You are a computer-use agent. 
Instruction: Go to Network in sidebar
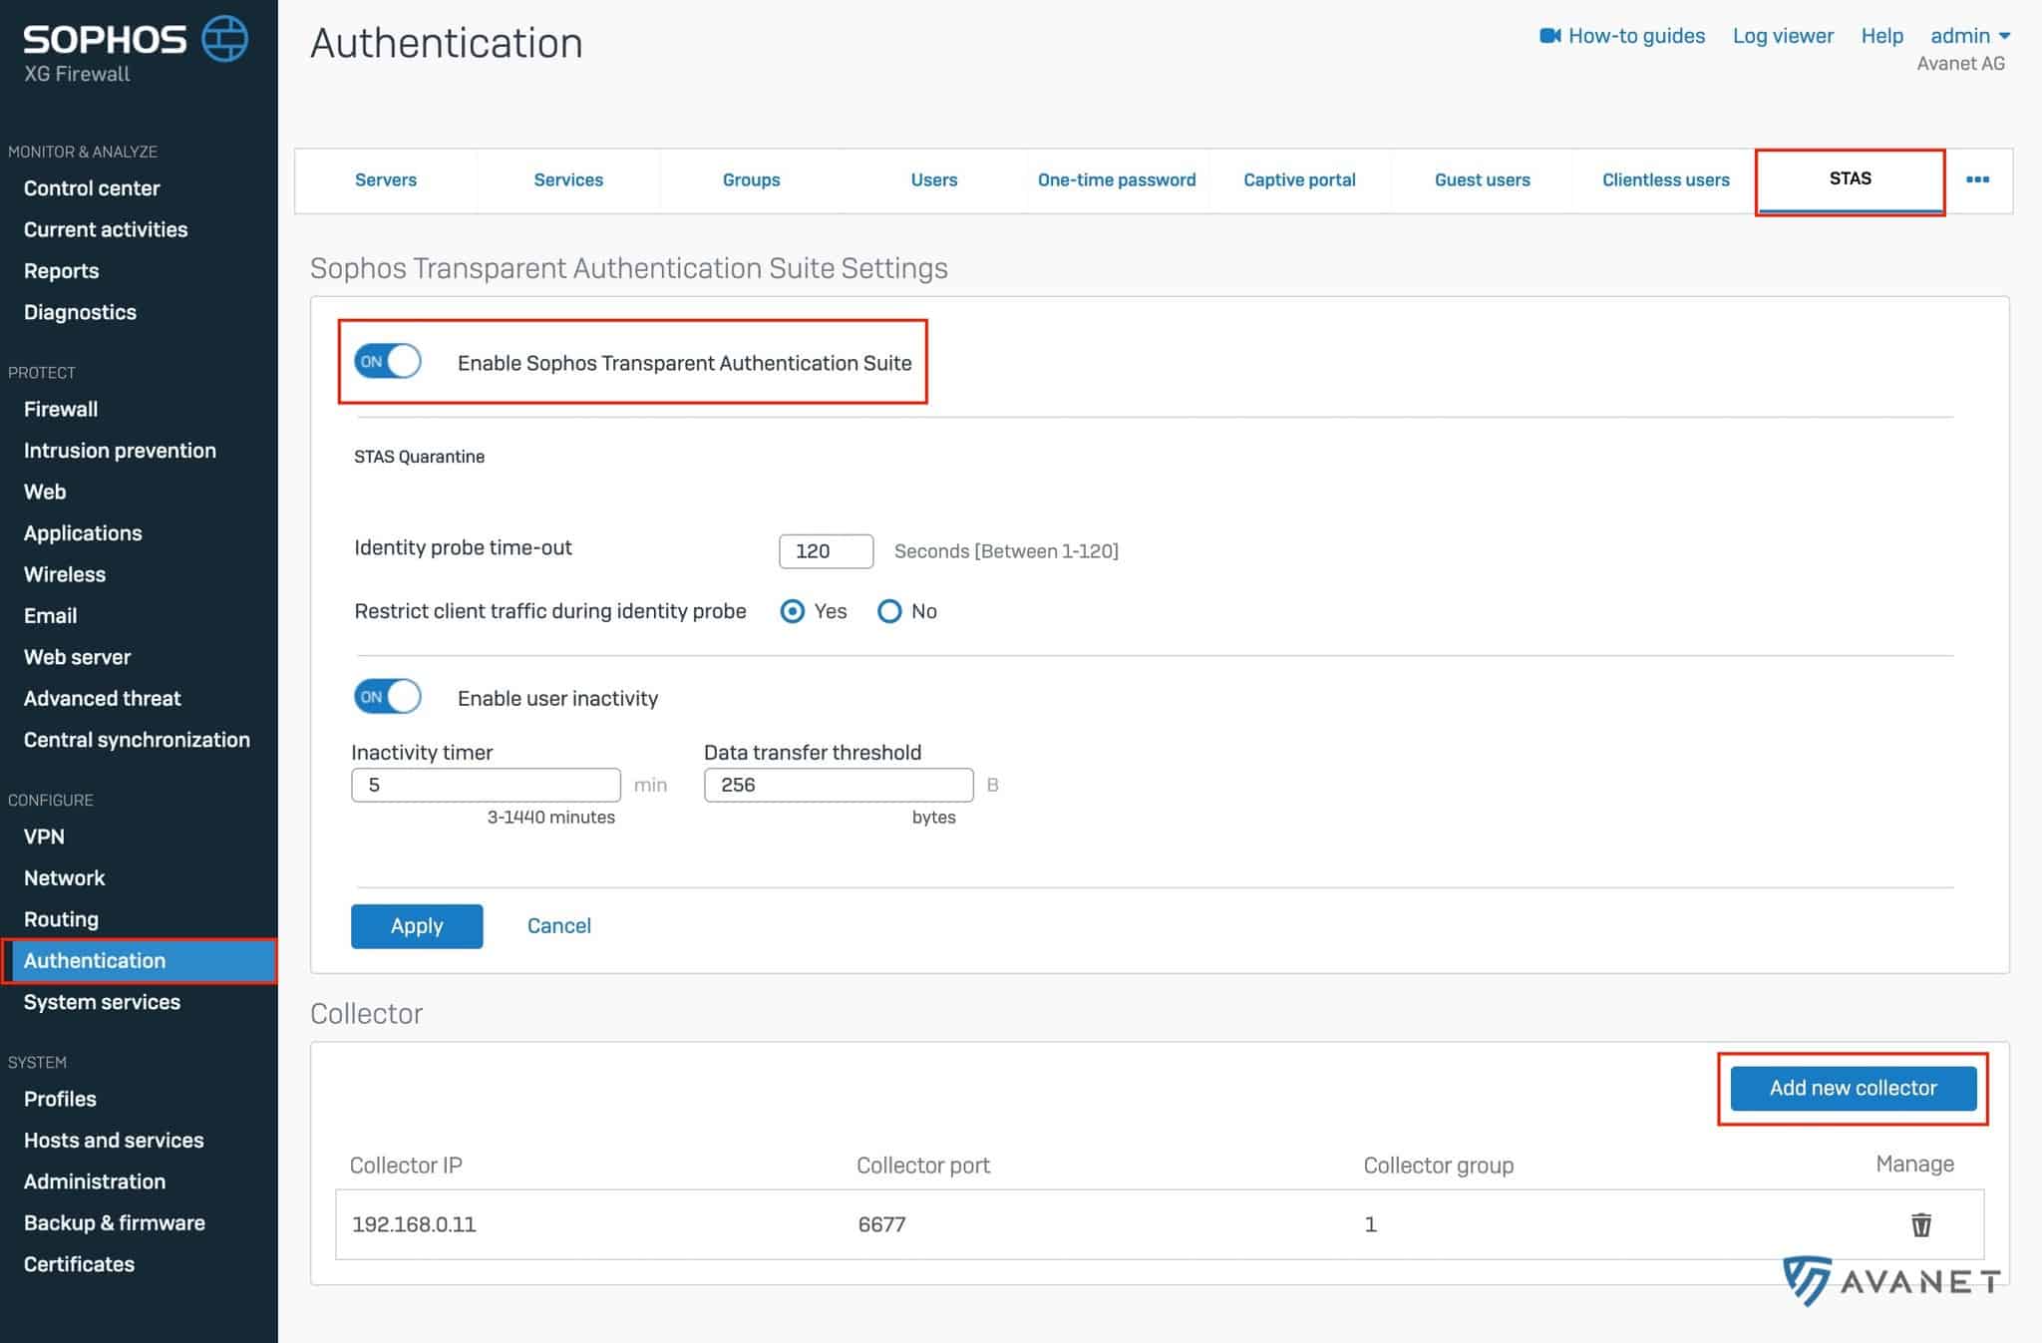(x=64, y=878)
